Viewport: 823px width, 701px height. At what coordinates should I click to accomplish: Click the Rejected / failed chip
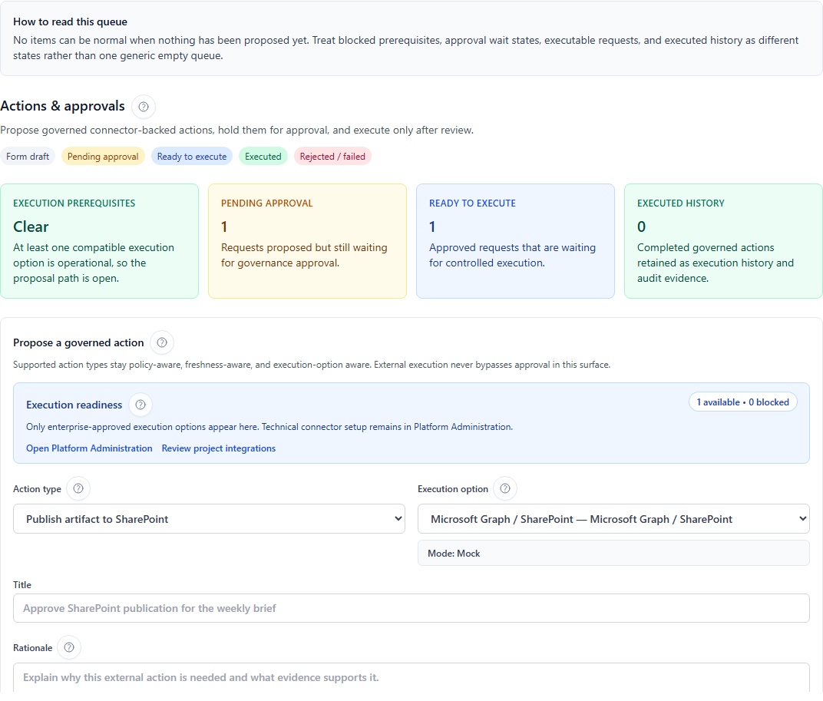pyautogui.click(x=332, y=157)
